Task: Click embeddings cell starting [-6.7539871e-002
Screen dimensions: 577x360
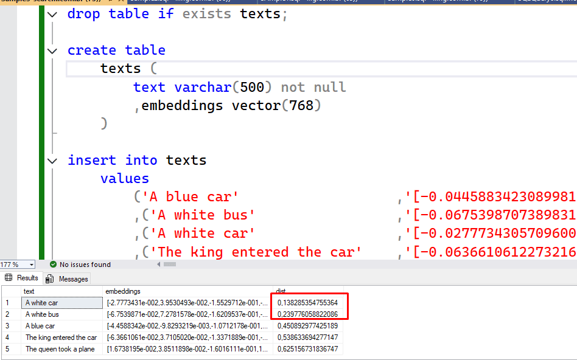Action: 187,314
